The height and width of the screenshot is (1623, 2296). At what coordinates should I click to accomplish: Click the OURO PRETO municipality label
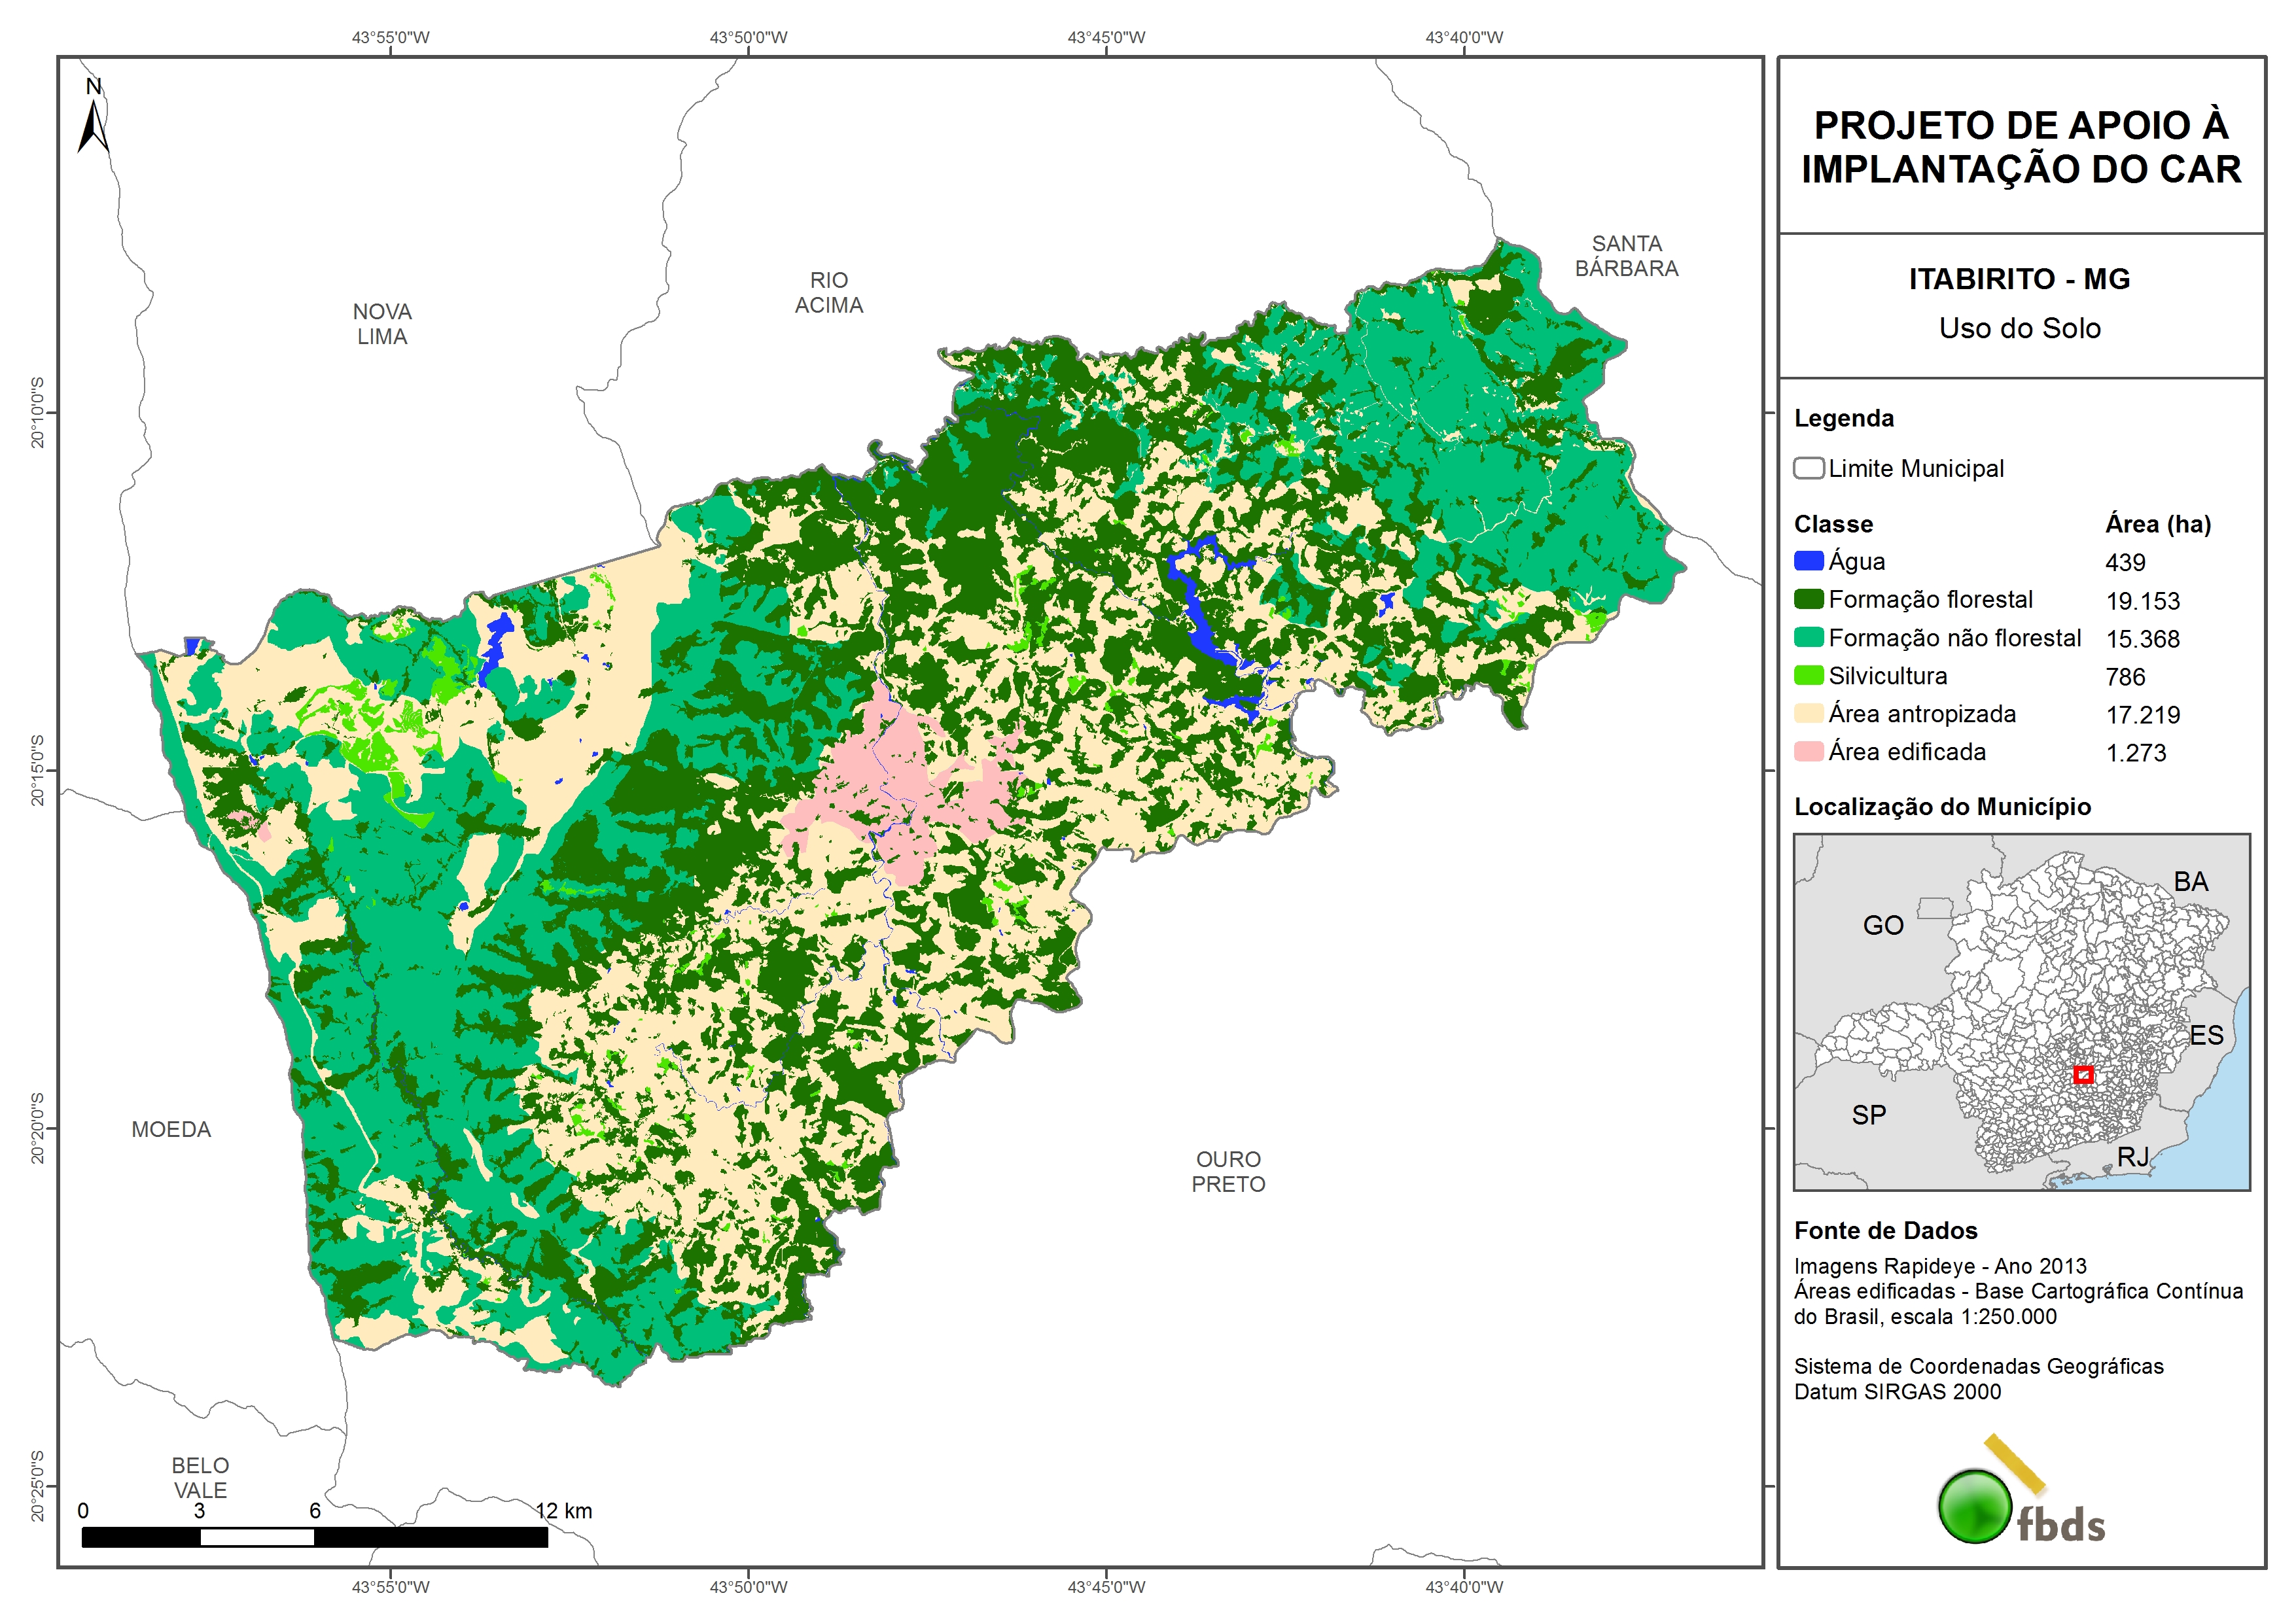click(1228, 1171)
